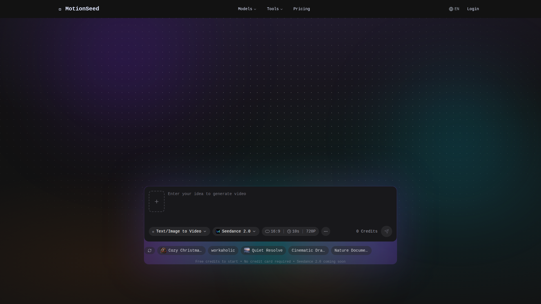Open the Text/Image to Video mode dropdown

click(179, 231)
